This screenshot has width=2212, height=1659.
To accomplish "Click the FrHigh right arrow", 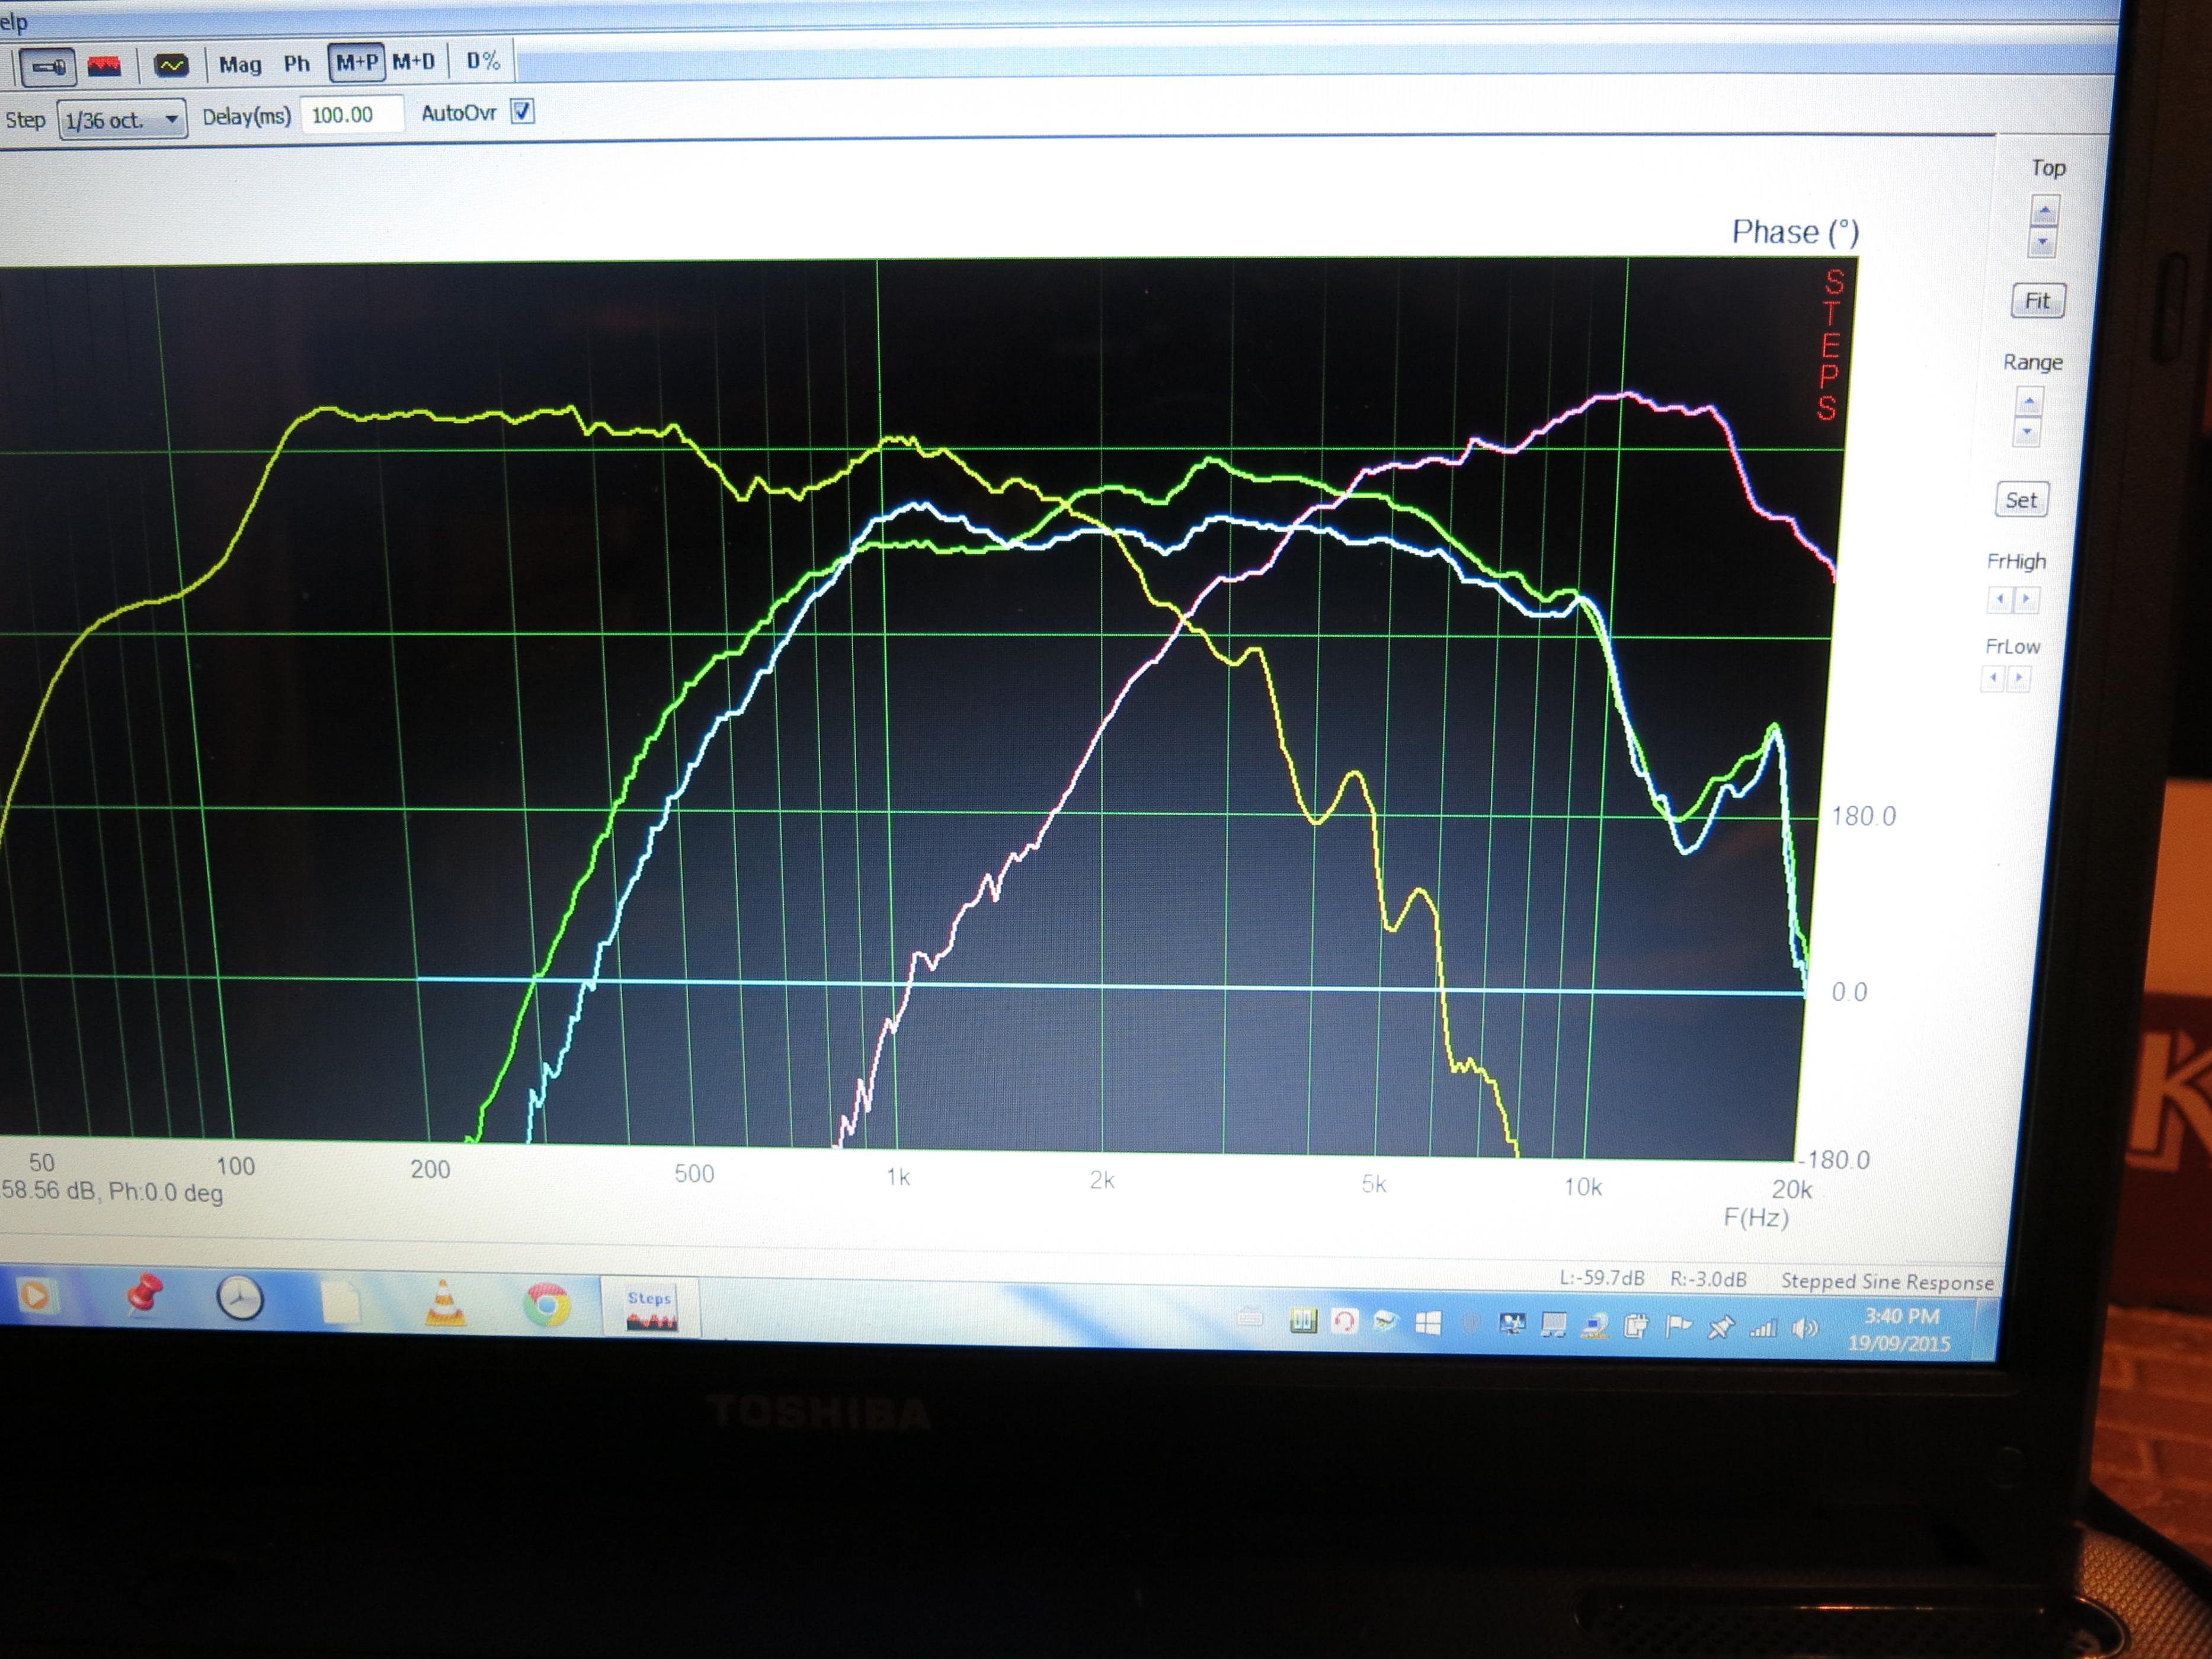I will pyautogui.click(x=2026, y=599).
